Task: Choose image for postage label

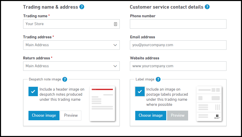Action: click(x=151, y=115)
